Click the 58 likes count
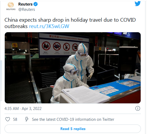Image resolution: width=147 pixels, height=134 pixels. (x=15, y=119)
